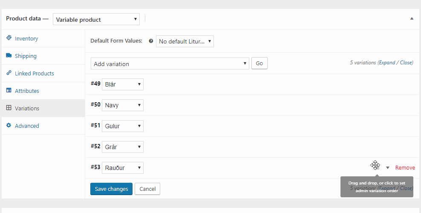Image resolution: width=421 pixels, height=213 pixels.
Task: Click the Linked Products link icon
Action: pos(9,73)
